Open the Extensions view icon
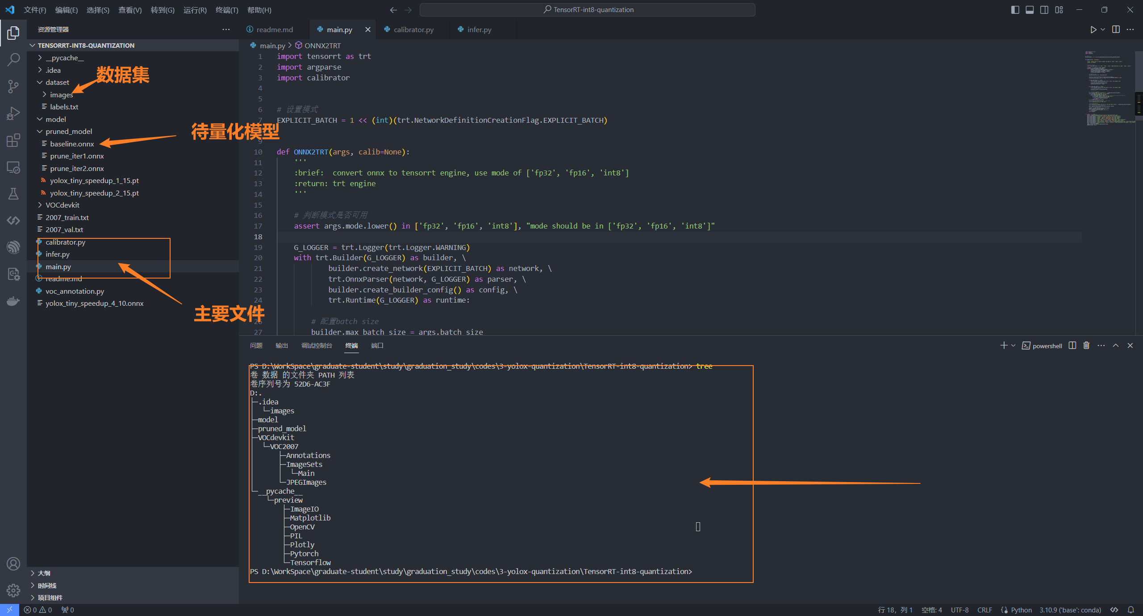Image resolution: width=1143 pixels, height=616 pixels. pyautogui.click(x=13, y=140)
